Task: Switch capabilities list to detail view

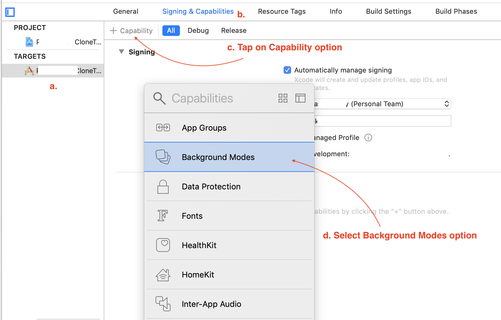Action: 300,98
